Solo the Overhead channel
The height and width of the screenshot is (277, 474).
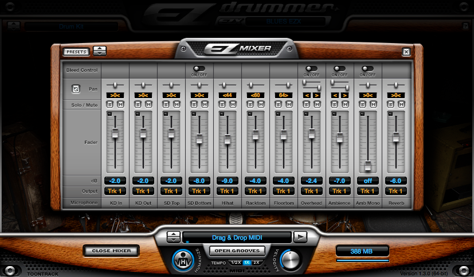point(307,104)
